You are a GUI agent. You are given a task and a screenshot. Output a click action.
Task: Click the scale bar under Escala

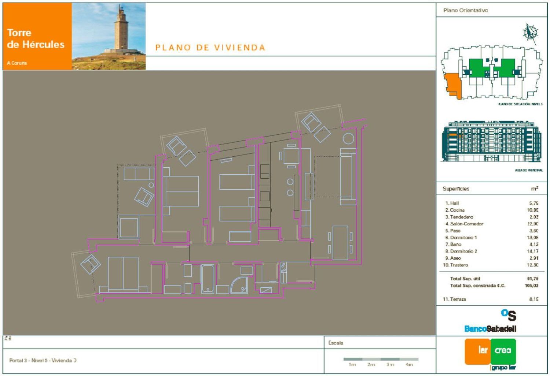tap(381, 359)
